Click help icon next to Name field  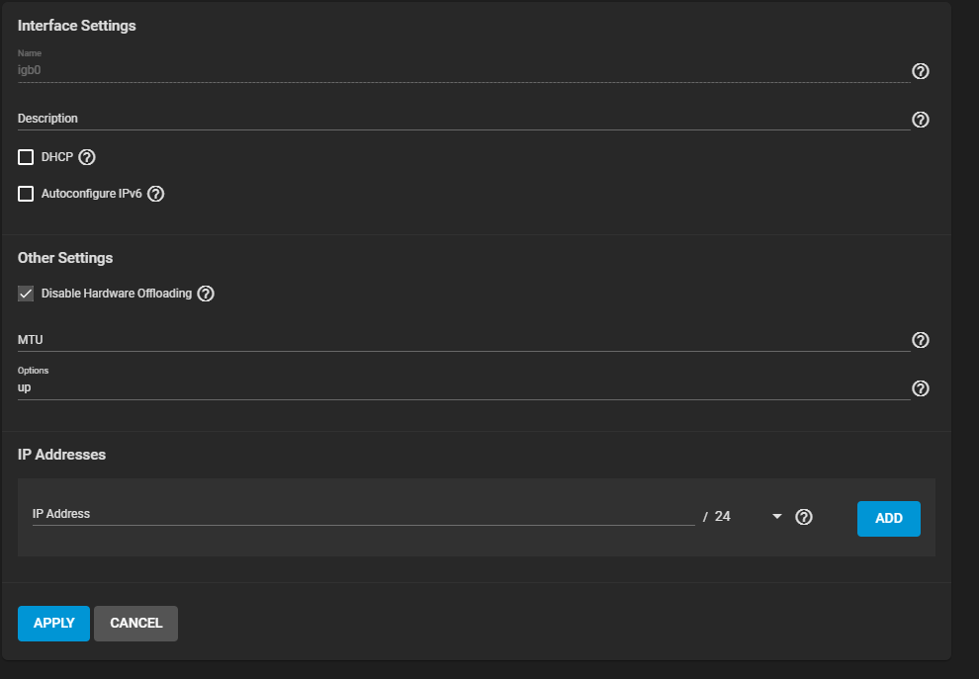tap(920, 71)
